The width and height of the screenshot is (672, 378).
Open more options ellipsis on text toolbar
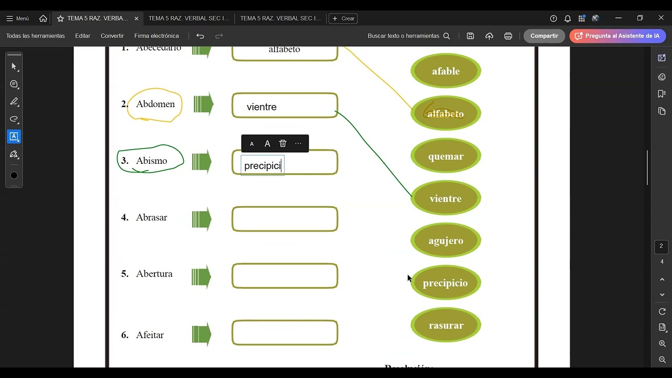[298, 144]
